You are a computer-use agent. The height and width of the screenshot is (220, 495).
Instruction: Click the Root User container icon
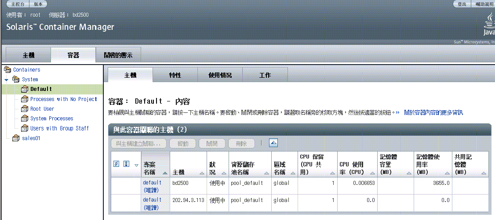tap(25, 109)
